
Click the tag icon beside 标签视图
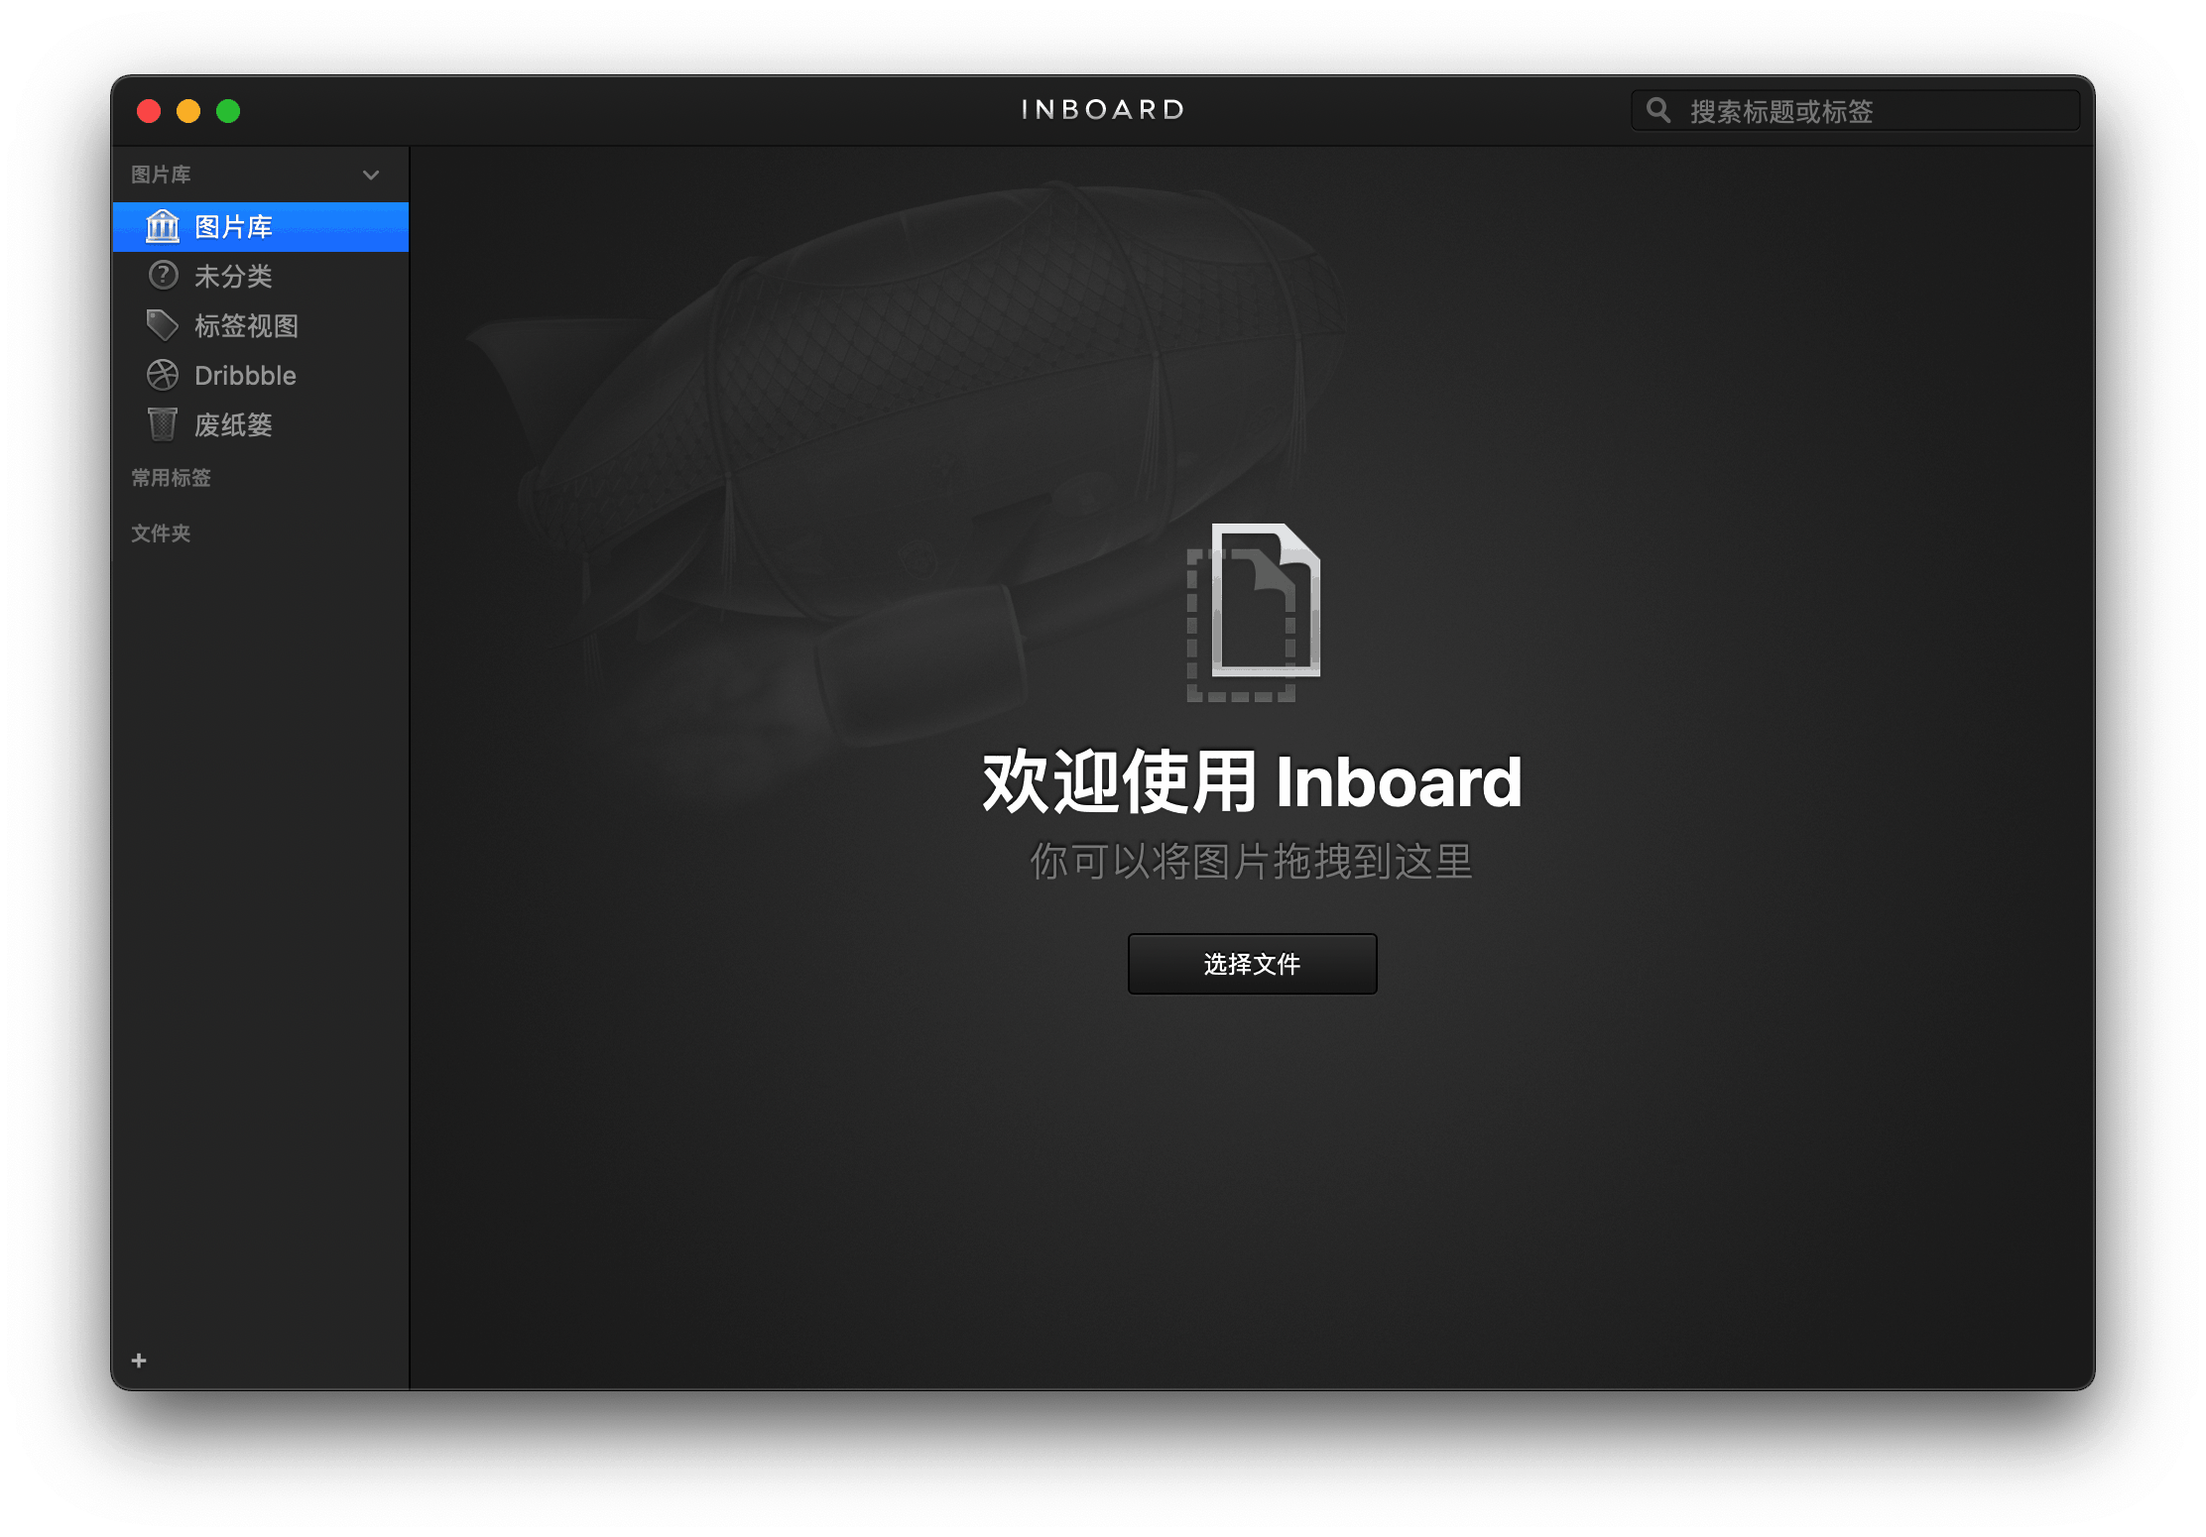(163, 325)
